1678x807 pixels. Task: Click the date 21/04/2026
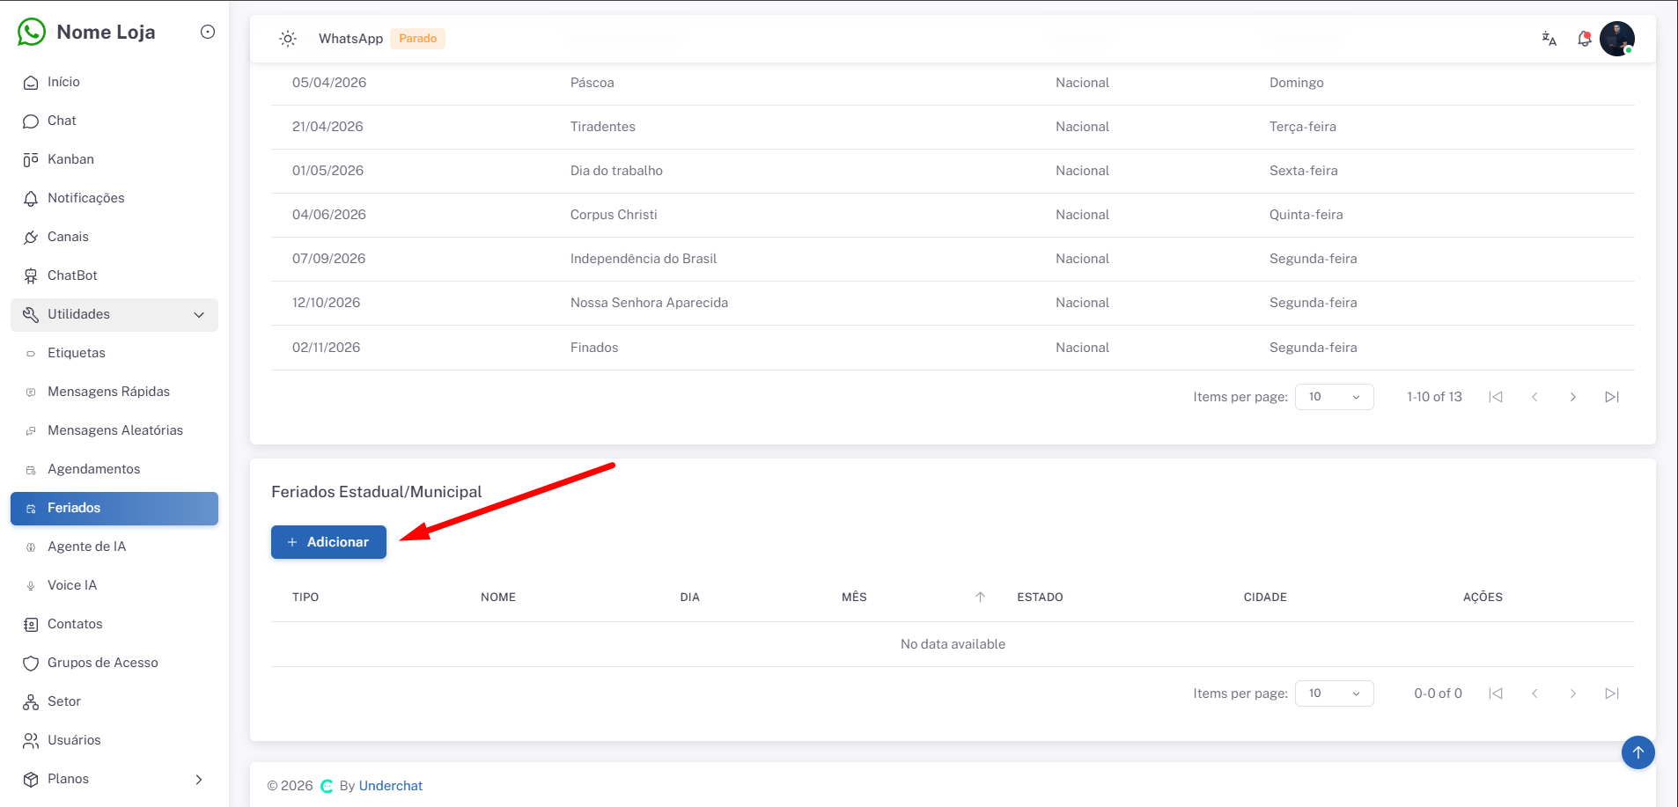[328, 127]
